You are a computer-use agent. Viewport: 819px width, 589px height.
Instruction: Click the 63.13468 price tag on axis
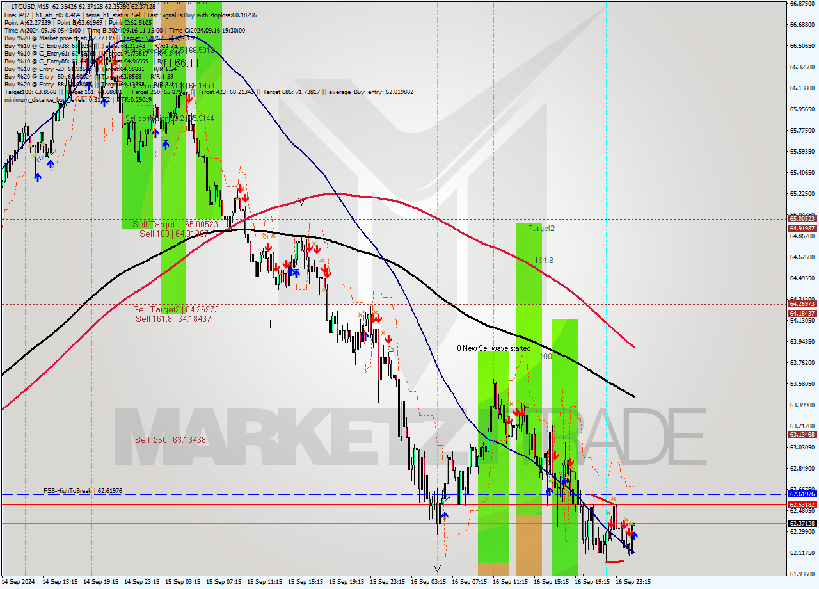point(802,435)
